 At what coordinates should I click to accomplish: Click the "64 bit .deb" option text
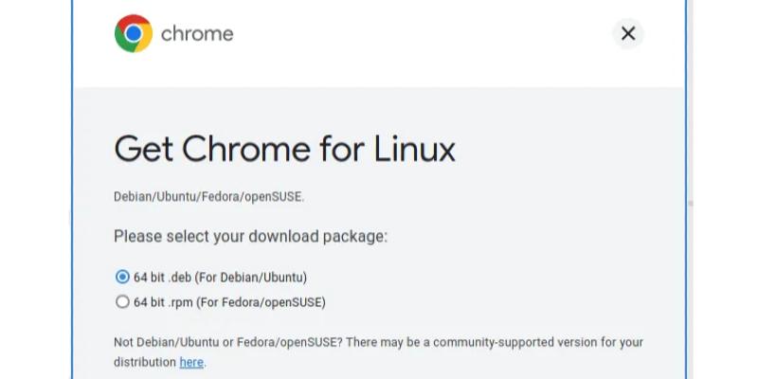163,278
